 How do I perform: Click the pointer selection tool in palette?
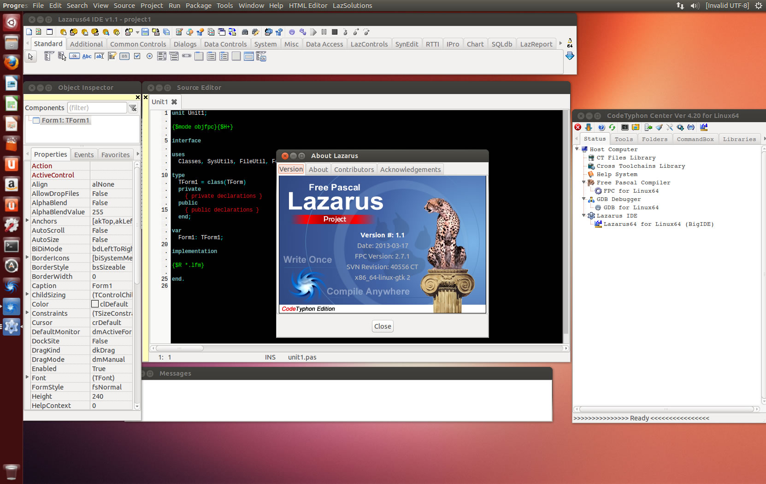[x=30, y=57]
